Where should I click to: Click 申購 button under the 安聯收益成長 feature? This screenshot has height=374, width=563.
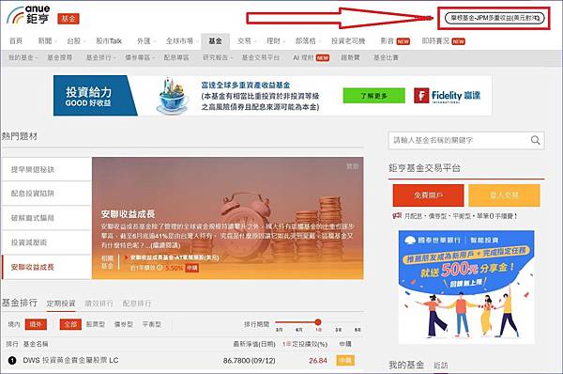pyautogui.click(x=191, y=268)
